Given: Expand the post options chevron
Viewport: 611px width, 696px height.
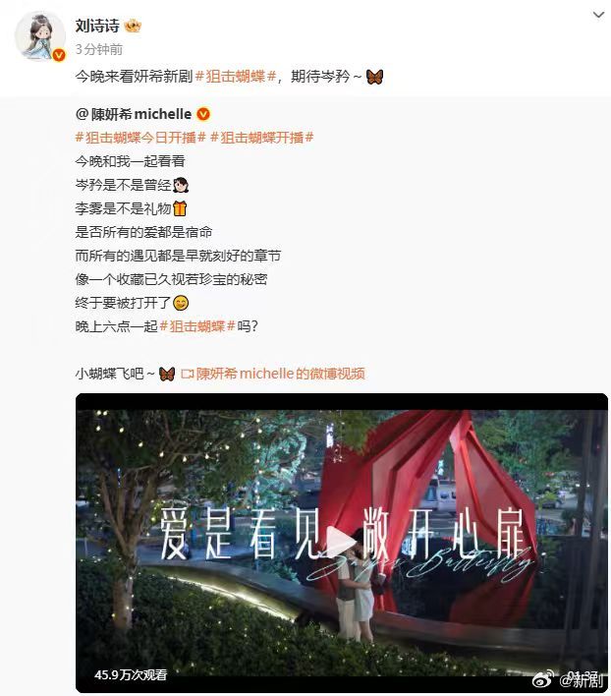Looking at the screenshot, I should [598, 15].
